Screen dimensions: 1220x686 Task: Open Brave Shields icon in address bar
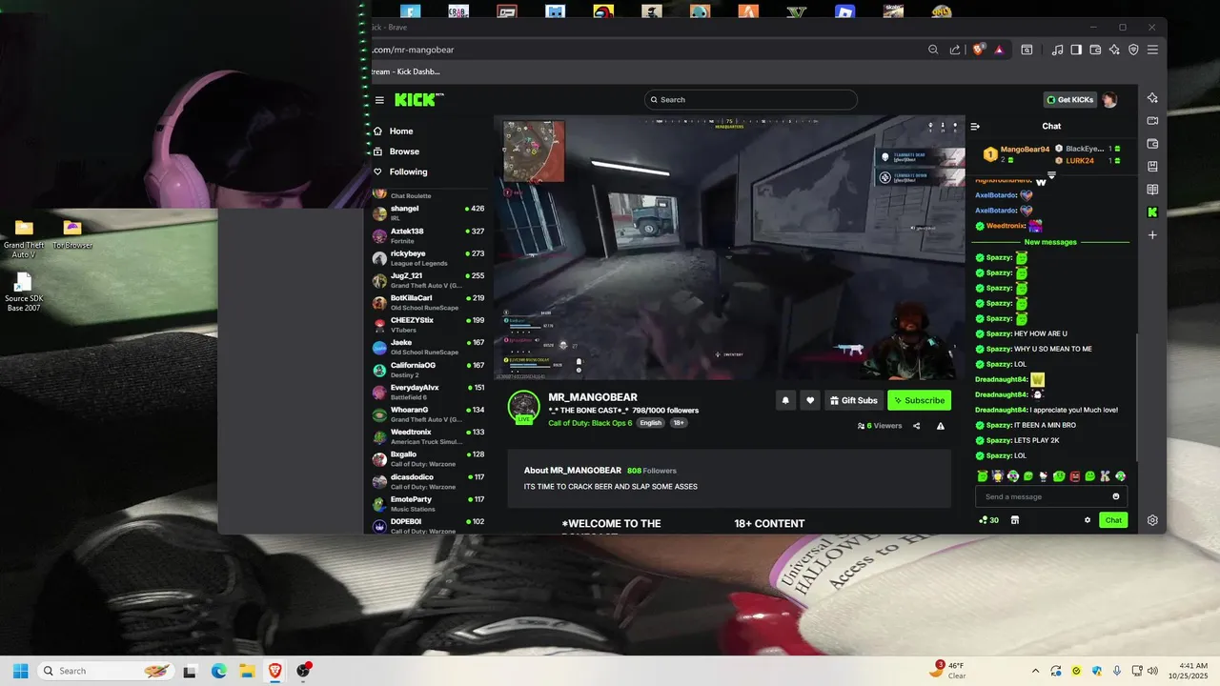[978, 50]
